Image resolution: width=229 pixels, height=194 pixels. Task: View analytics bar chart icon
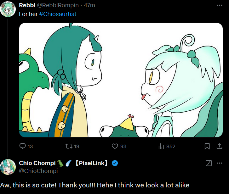(161, 146)
